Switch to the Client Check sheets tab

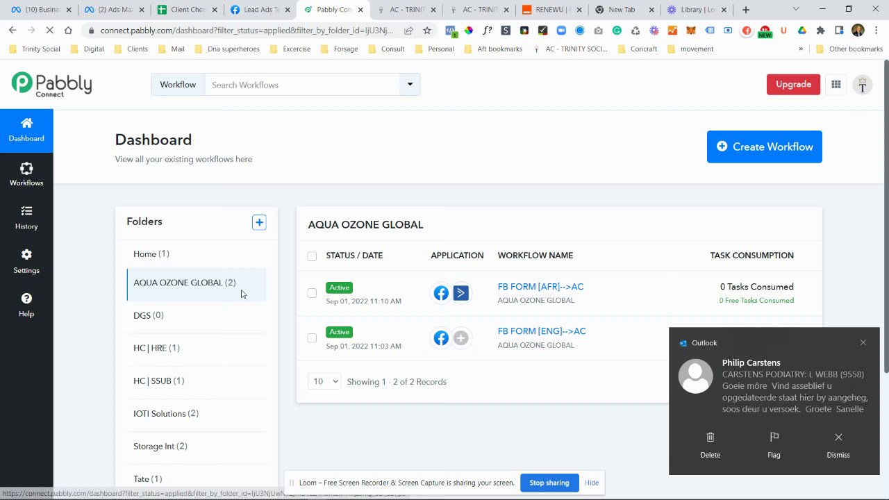187,10
